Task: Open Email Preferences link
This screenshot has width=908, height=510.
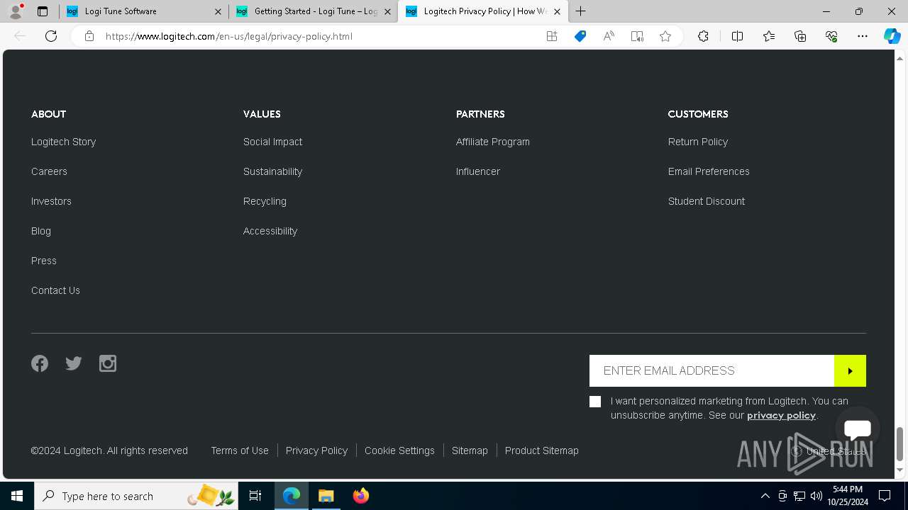Action: pyautogui.click(x=709, y=171)
